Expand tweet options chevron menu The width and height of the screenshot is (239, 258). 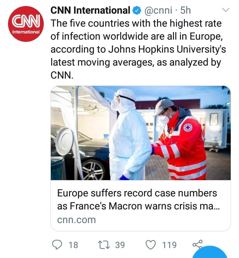coord(225,10)
